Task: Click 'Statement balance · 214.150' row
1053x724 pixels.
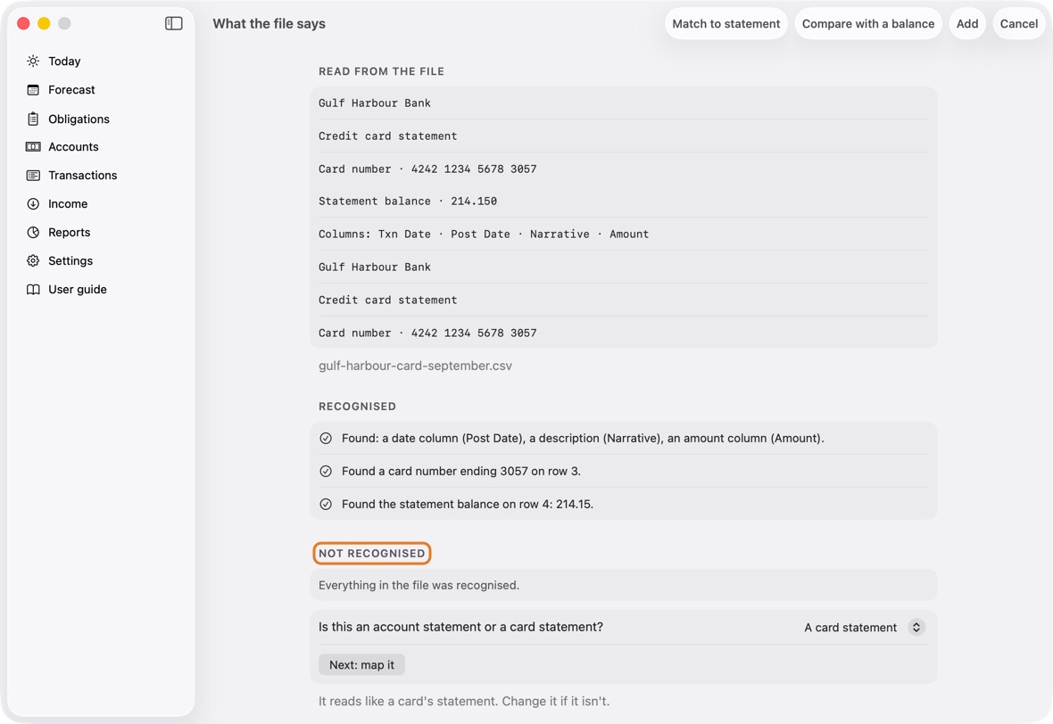Action: point(623,202)
